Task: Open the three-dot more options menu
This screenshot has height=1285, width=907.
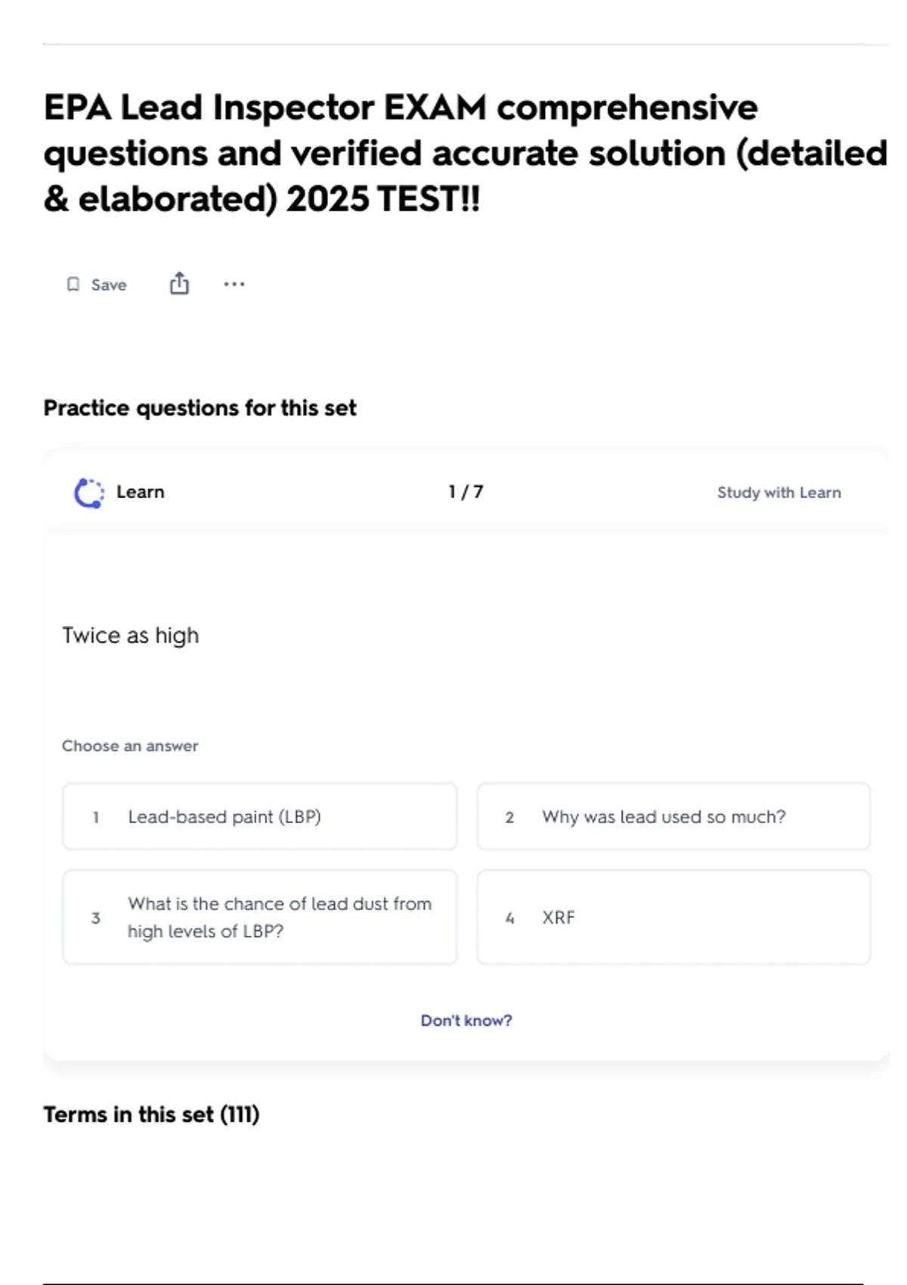Action: (x=234, y=284)
